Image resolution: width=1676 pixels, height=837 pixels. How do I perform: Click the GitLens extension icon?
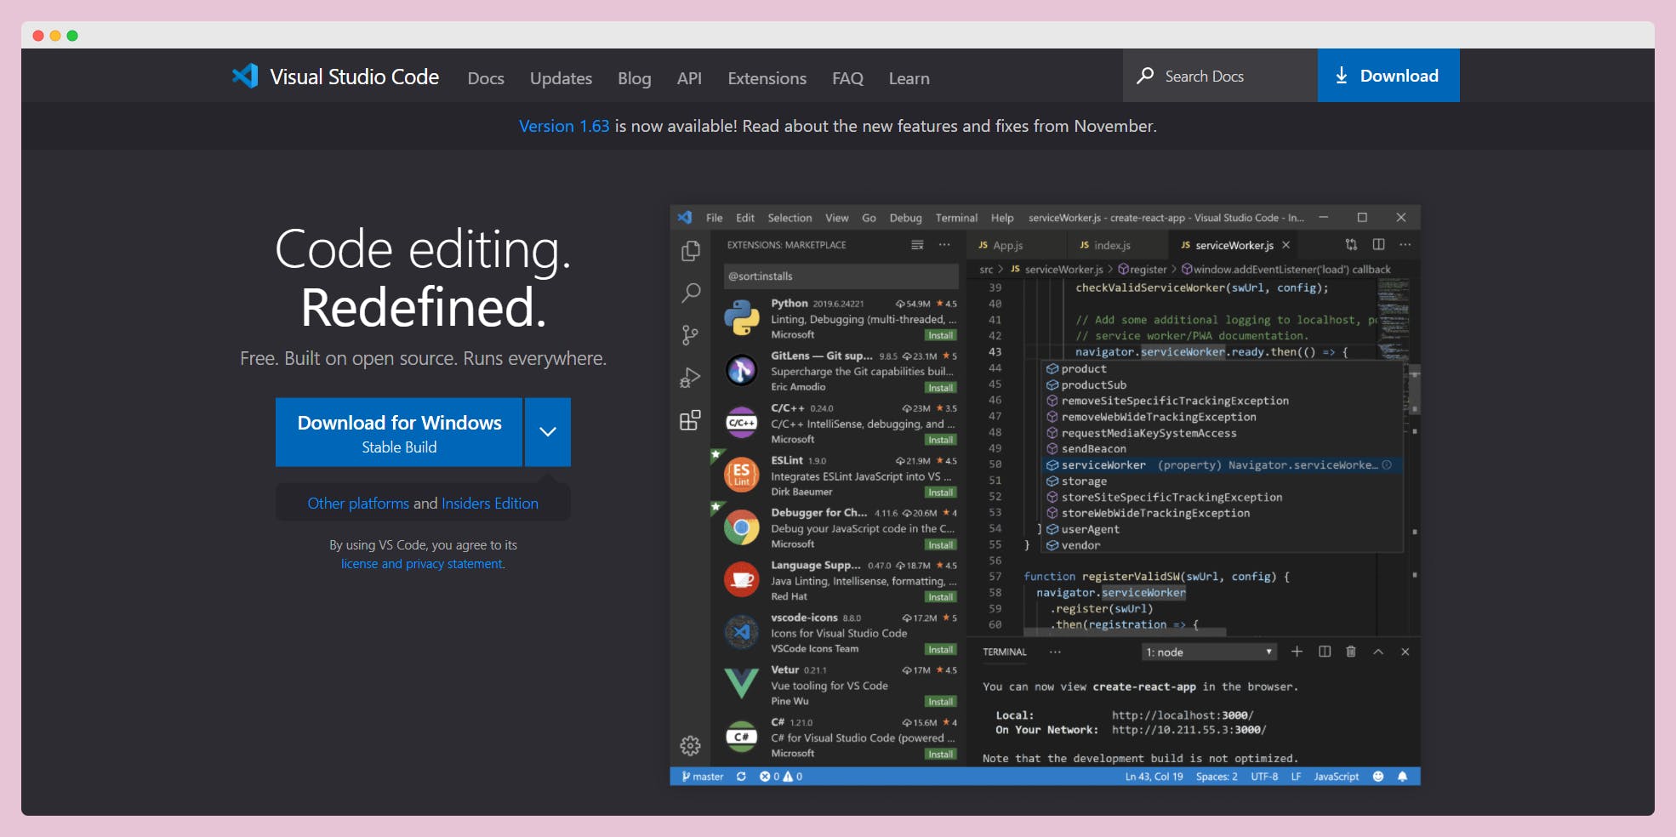(x=742, y=370)
